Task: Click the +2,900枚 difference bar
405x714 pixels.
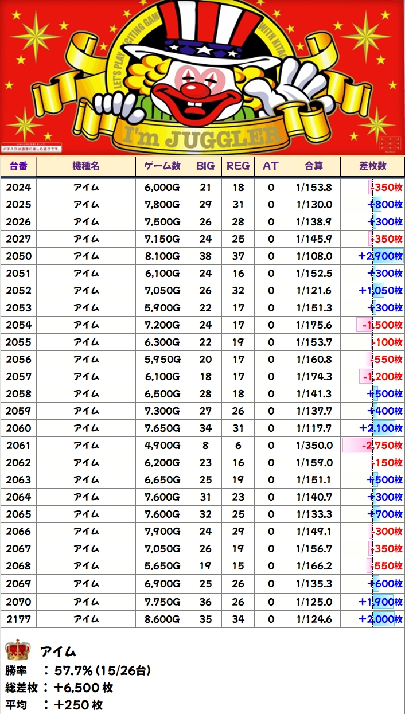Action: pos(380,256)
